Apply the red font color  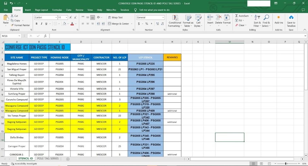pyautogui.click(x=72, y=24)
